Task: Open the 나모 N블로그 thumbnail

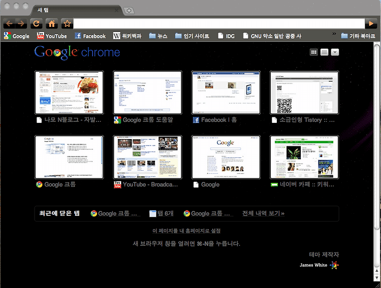Action: 69,92
